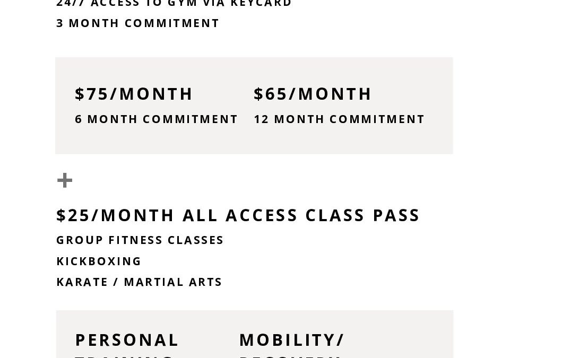
Task: Click the PERSONAL heading word
Action: click(x=126, y=340)
